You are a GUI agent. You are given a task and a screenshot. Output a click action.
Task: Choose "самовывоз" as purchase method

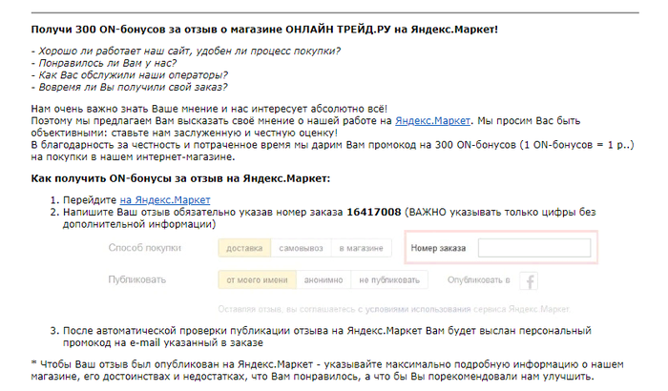pos(300,249)
